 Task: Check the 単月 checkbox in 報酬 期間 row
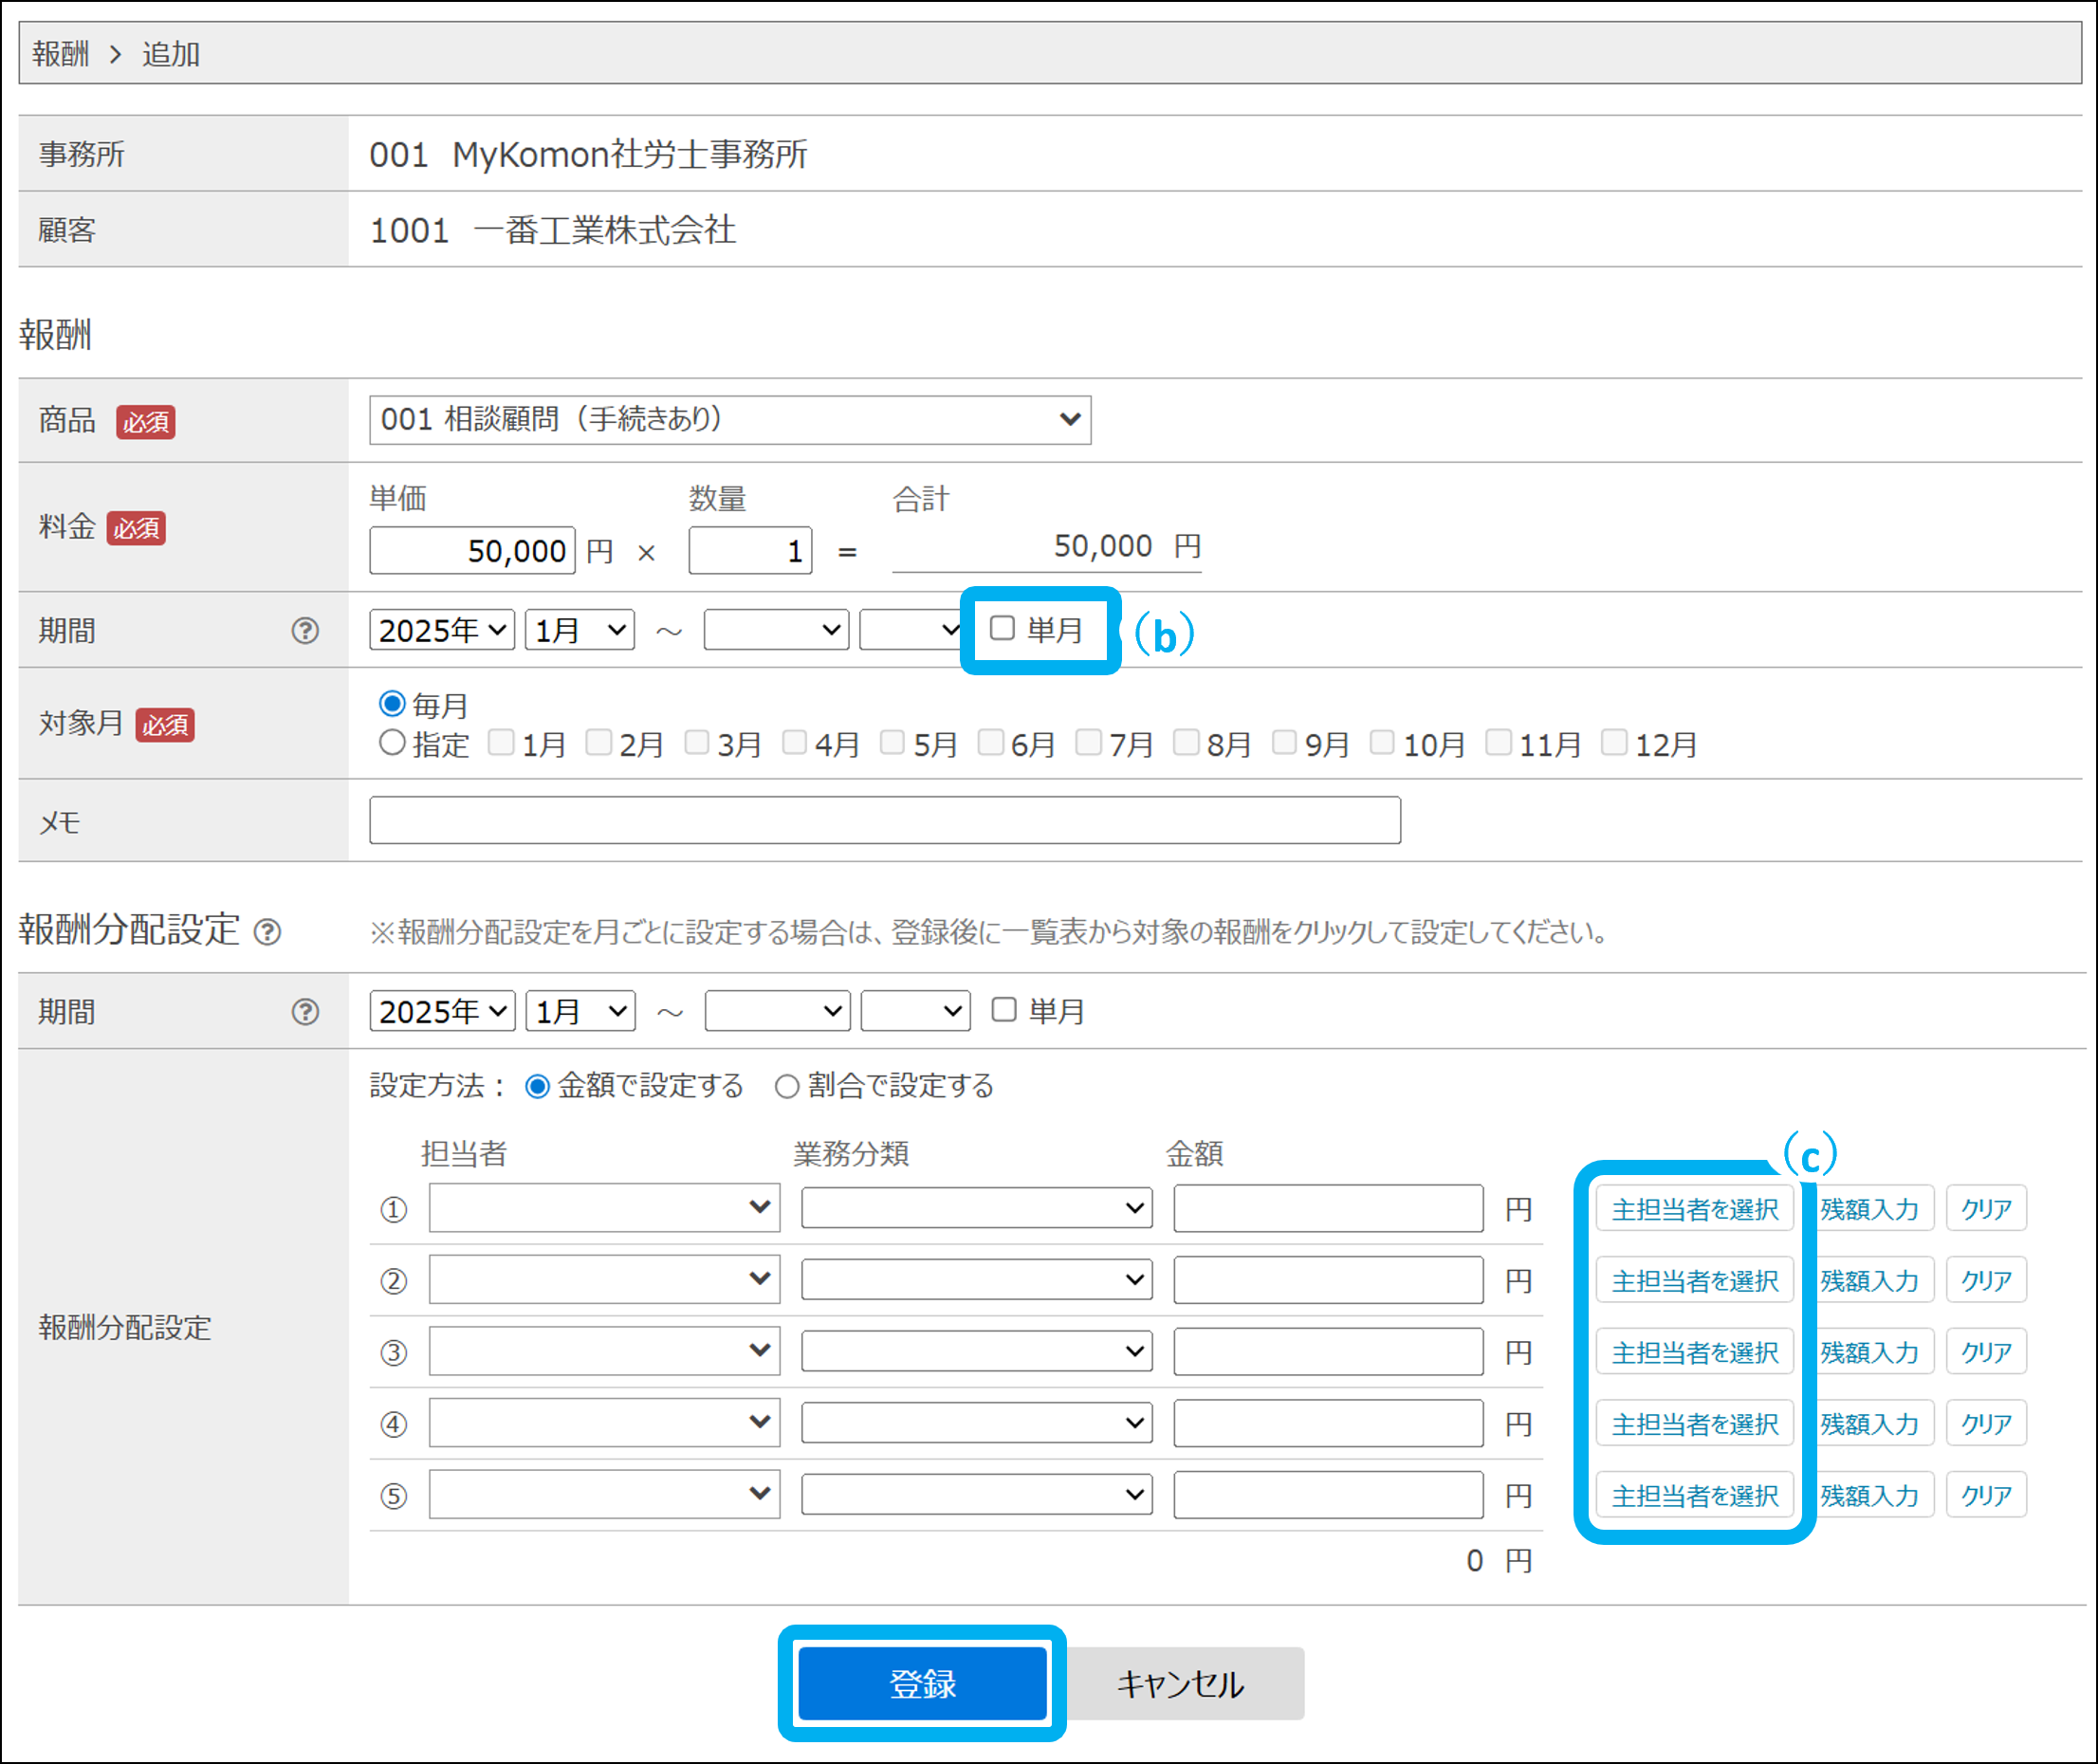(1002, 628)
